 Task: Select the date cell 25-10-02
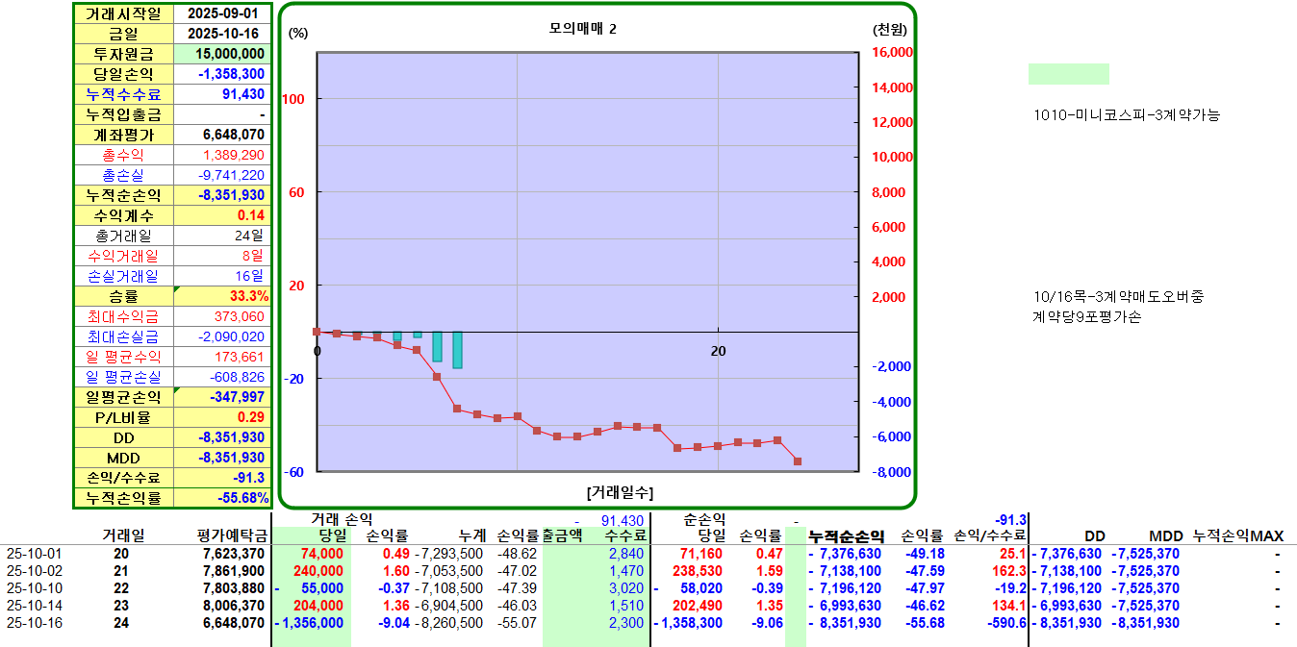[x=33, y=571]
